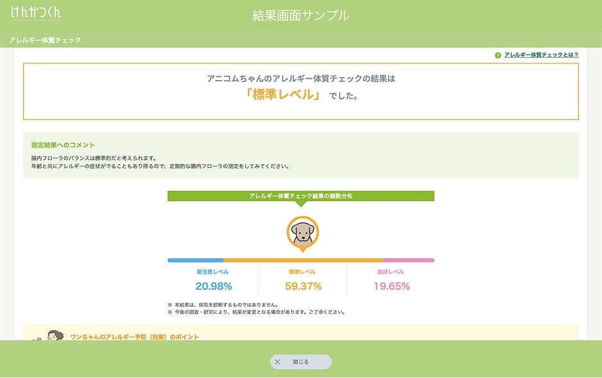This screenshot has height=378, width=602.
Task: Click the 59.37% value
Action: pos(303,286)
